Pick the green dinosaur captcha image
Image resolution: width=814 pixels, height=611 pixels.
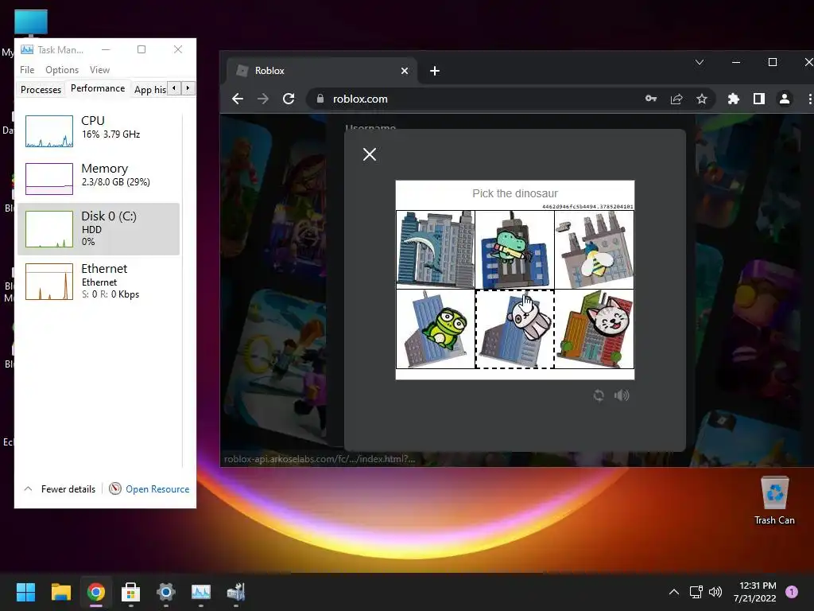pos(514,249)
